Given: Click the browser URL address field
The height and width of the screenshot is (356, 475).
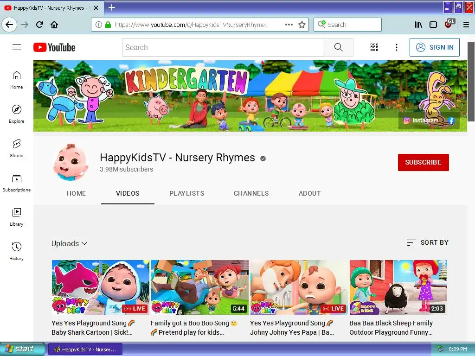Looking at the screenshot, I should tap(191, 25).
